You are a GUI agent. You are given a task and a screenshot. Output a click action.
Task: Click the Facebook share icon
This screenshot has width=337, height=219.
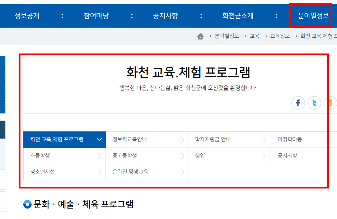[298, 103]
